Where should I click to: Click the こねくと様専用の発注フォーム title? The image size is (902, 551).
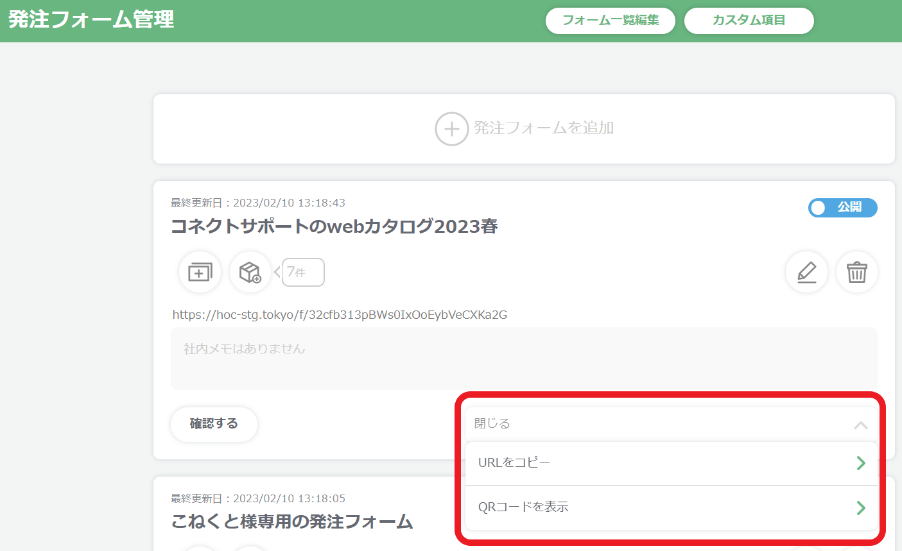click(292, 521)
